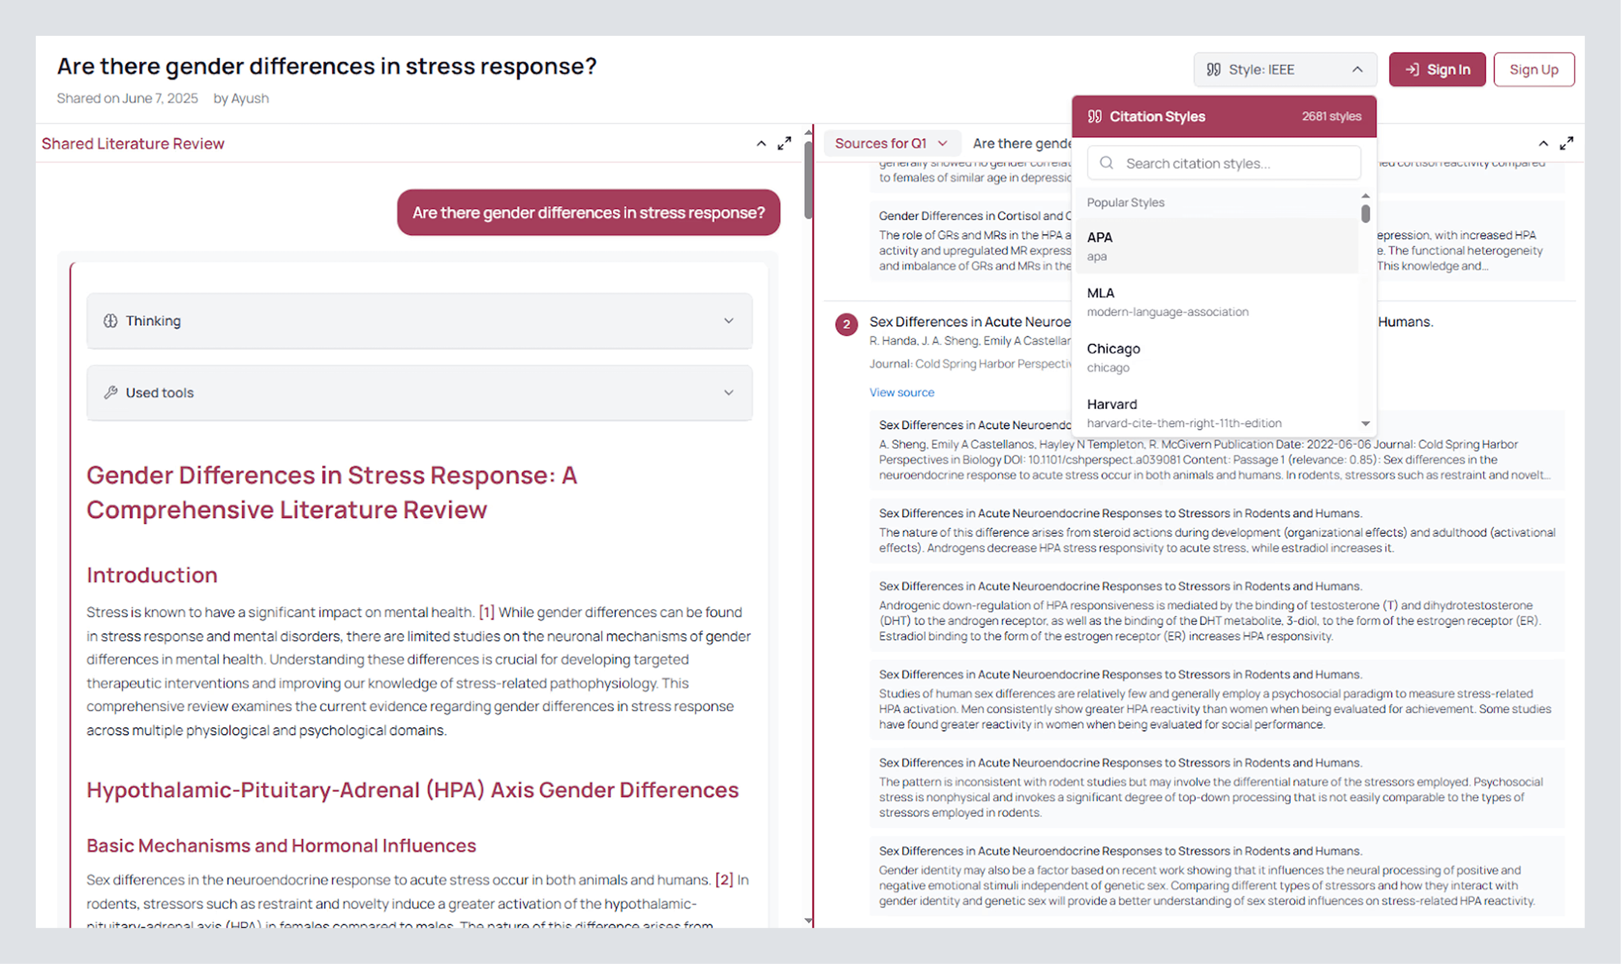Focus the Search citation styles field
This screenshot has height=964, width=1621.
(1233, 163)
